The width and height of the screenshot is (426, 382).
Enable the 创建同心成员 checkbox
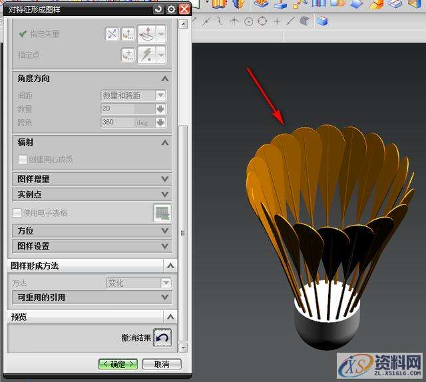point(23,160)
